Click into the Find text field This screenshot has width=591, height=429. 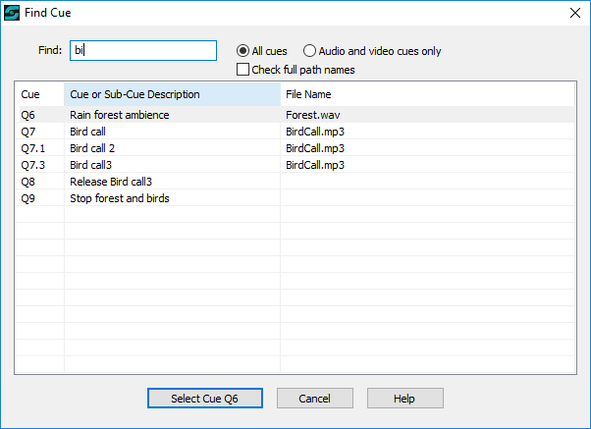(x=143, y=50)
